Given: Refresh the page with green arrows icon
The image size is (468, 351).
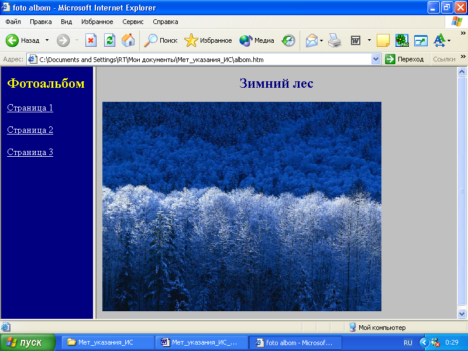Looking at the screenshot, I should [x=109, y=40].
